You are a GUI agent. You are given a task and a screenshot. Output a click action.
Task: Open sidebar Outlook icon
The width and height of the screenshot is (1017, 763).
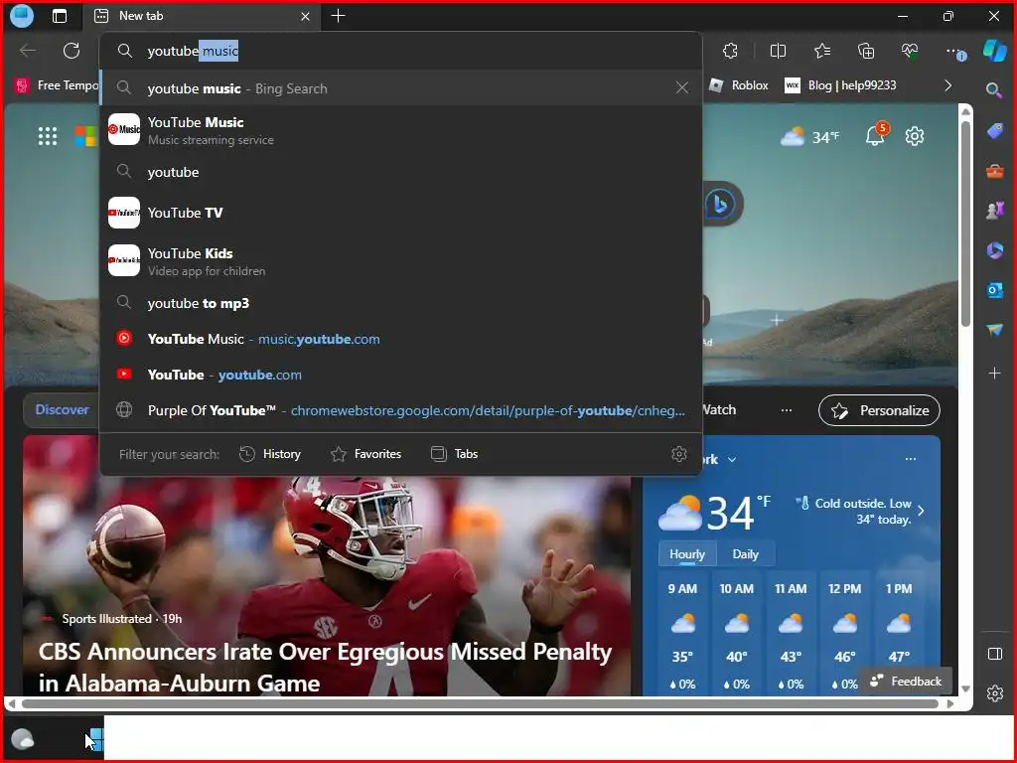[994, 290]
